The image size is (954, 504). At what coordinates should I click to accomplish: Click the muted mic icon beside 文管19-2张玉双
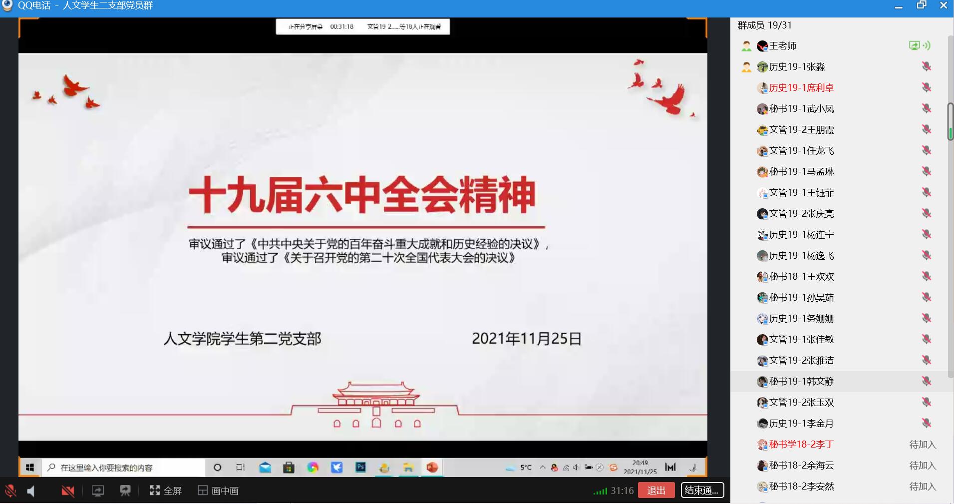[927, 402]
